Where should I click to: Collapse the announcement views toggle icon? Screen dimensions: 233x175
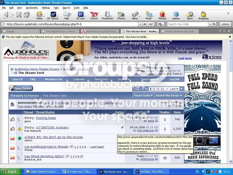click(181, 102)
